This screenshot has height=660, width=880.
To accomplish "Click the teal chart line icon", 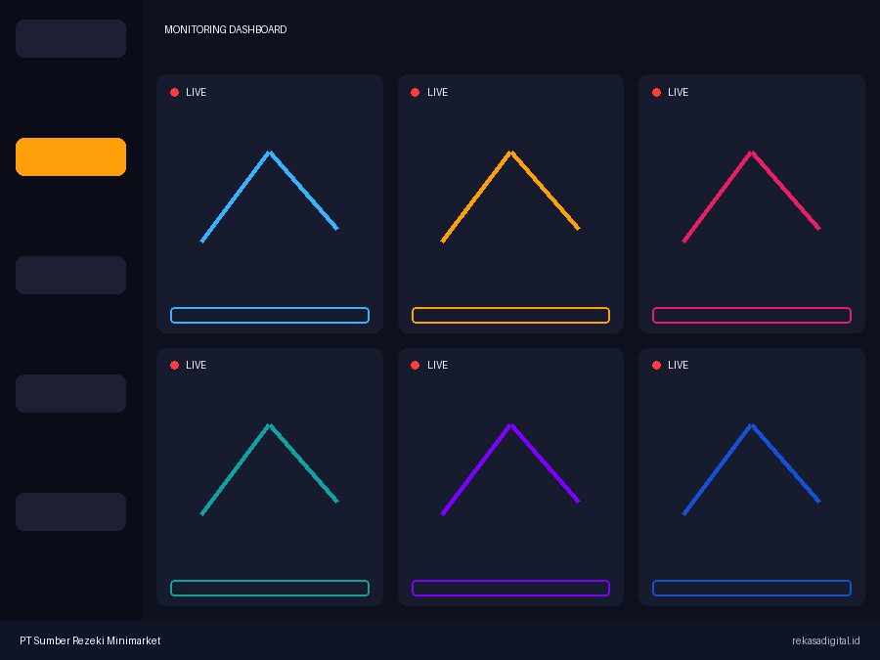I will pos(270,469).
